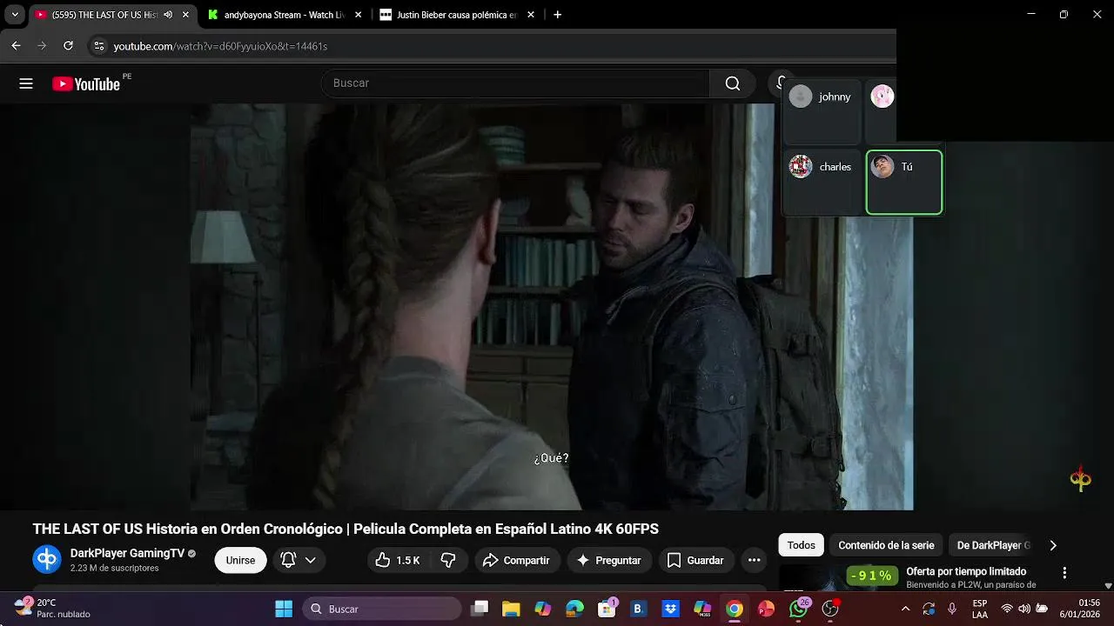The height and width of the screenshot is (626, 1114).
Task: Open the ESP LAA language switcher
Action: 980,609
